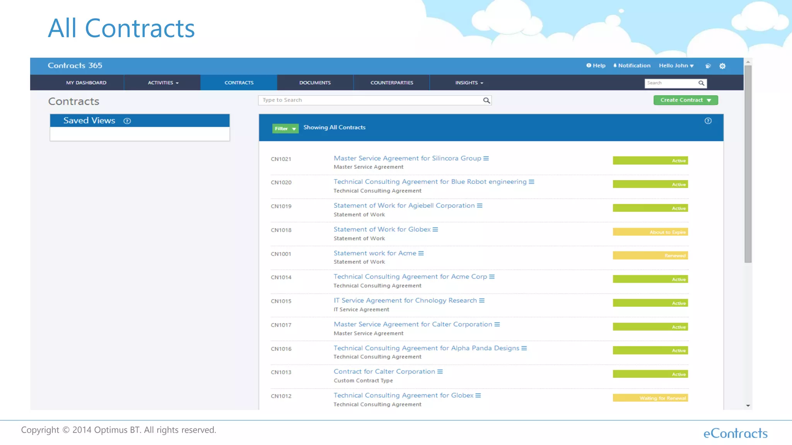Screen dimensions: 792x445
Task: Click the Notification bell in header
Action: 632,66
